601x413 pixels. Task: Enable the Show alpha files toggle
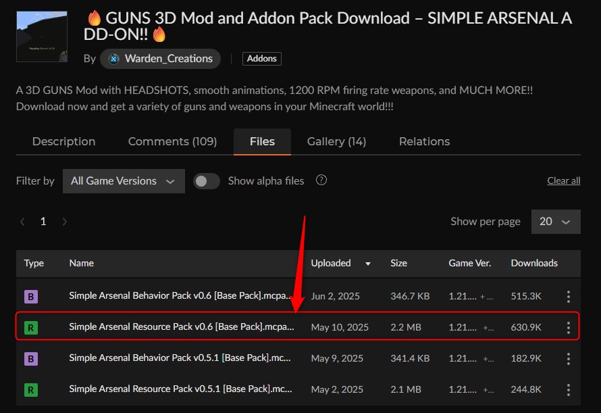coord(207,180)
